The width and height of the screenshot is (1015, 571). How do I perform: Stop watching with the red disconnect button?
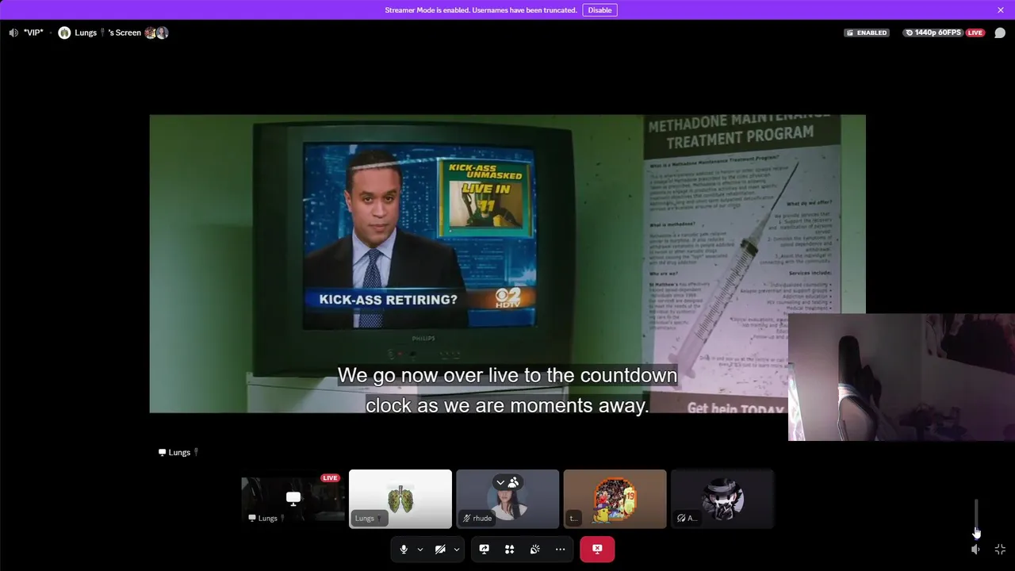tap(597, 549)
